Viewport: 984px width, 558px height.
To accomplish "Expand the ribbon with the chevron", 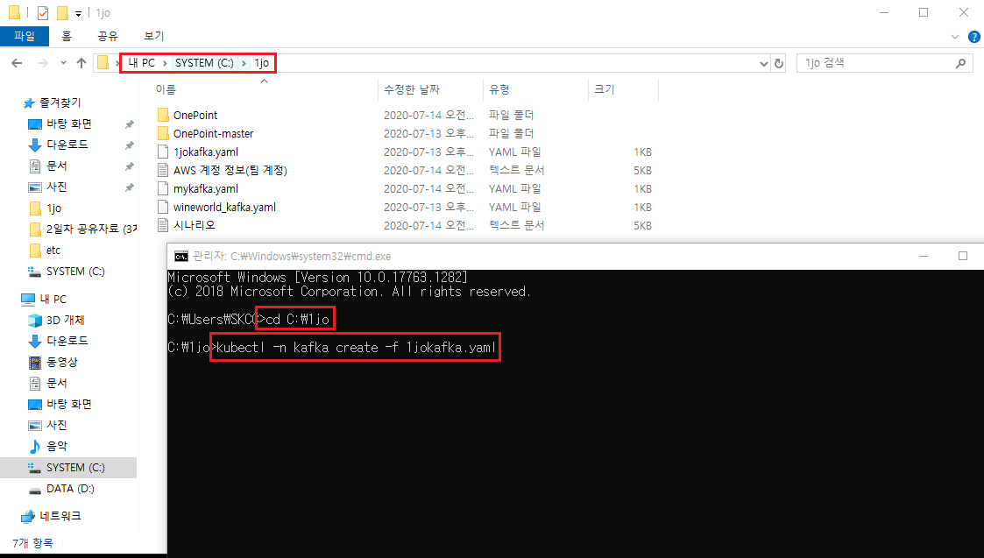I will coord(954,37).
